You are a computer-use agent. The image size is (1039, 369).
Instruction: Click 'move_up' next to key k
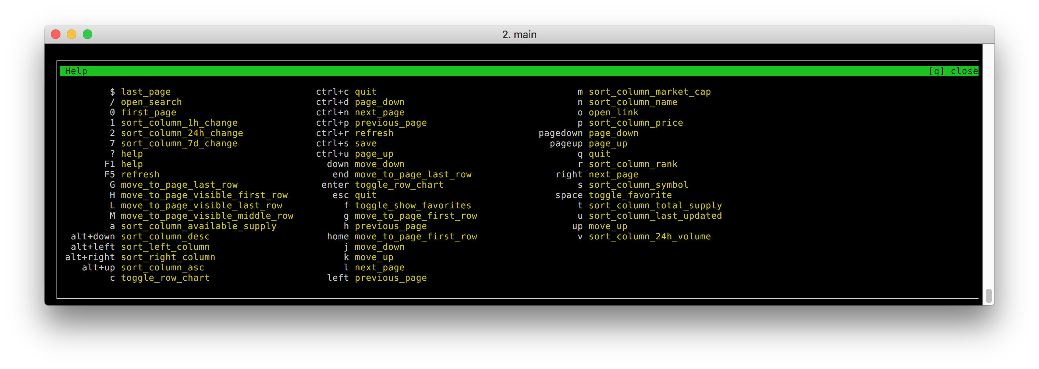[374, 258]
